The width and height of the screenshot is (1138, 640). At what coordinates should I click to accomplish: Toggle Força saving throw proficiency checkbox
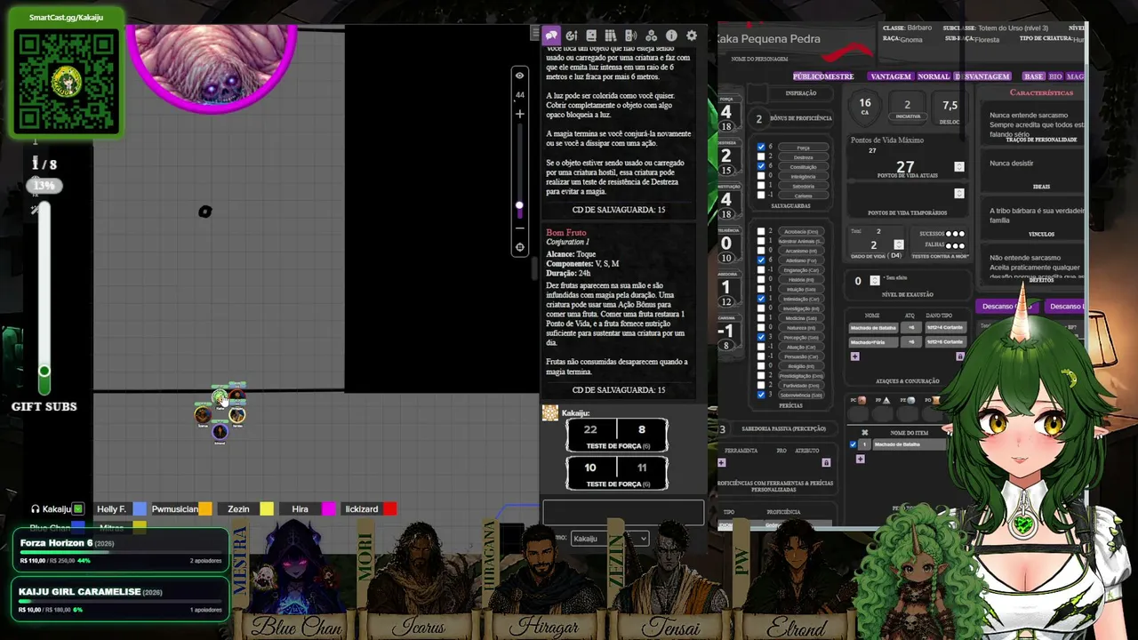tap(760, 148)
